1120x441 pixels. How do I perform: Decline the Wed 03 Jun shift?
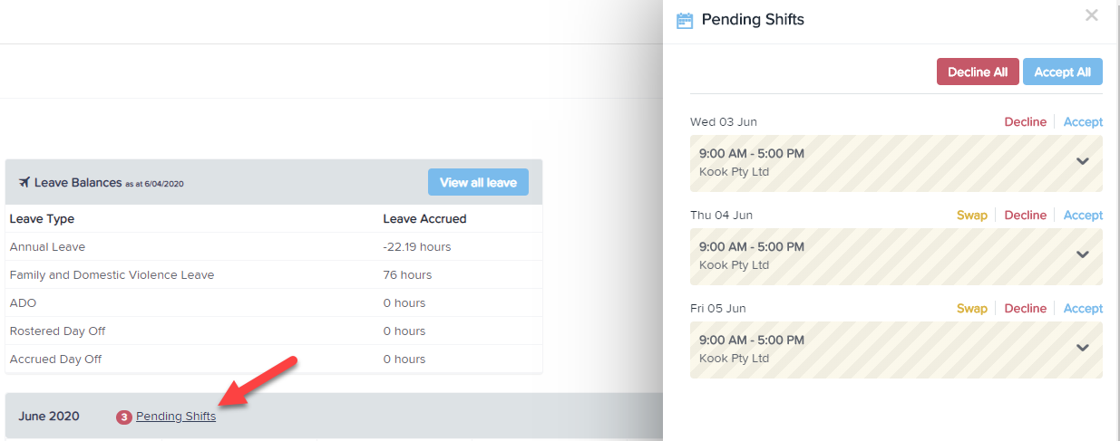coord(1025,122)
